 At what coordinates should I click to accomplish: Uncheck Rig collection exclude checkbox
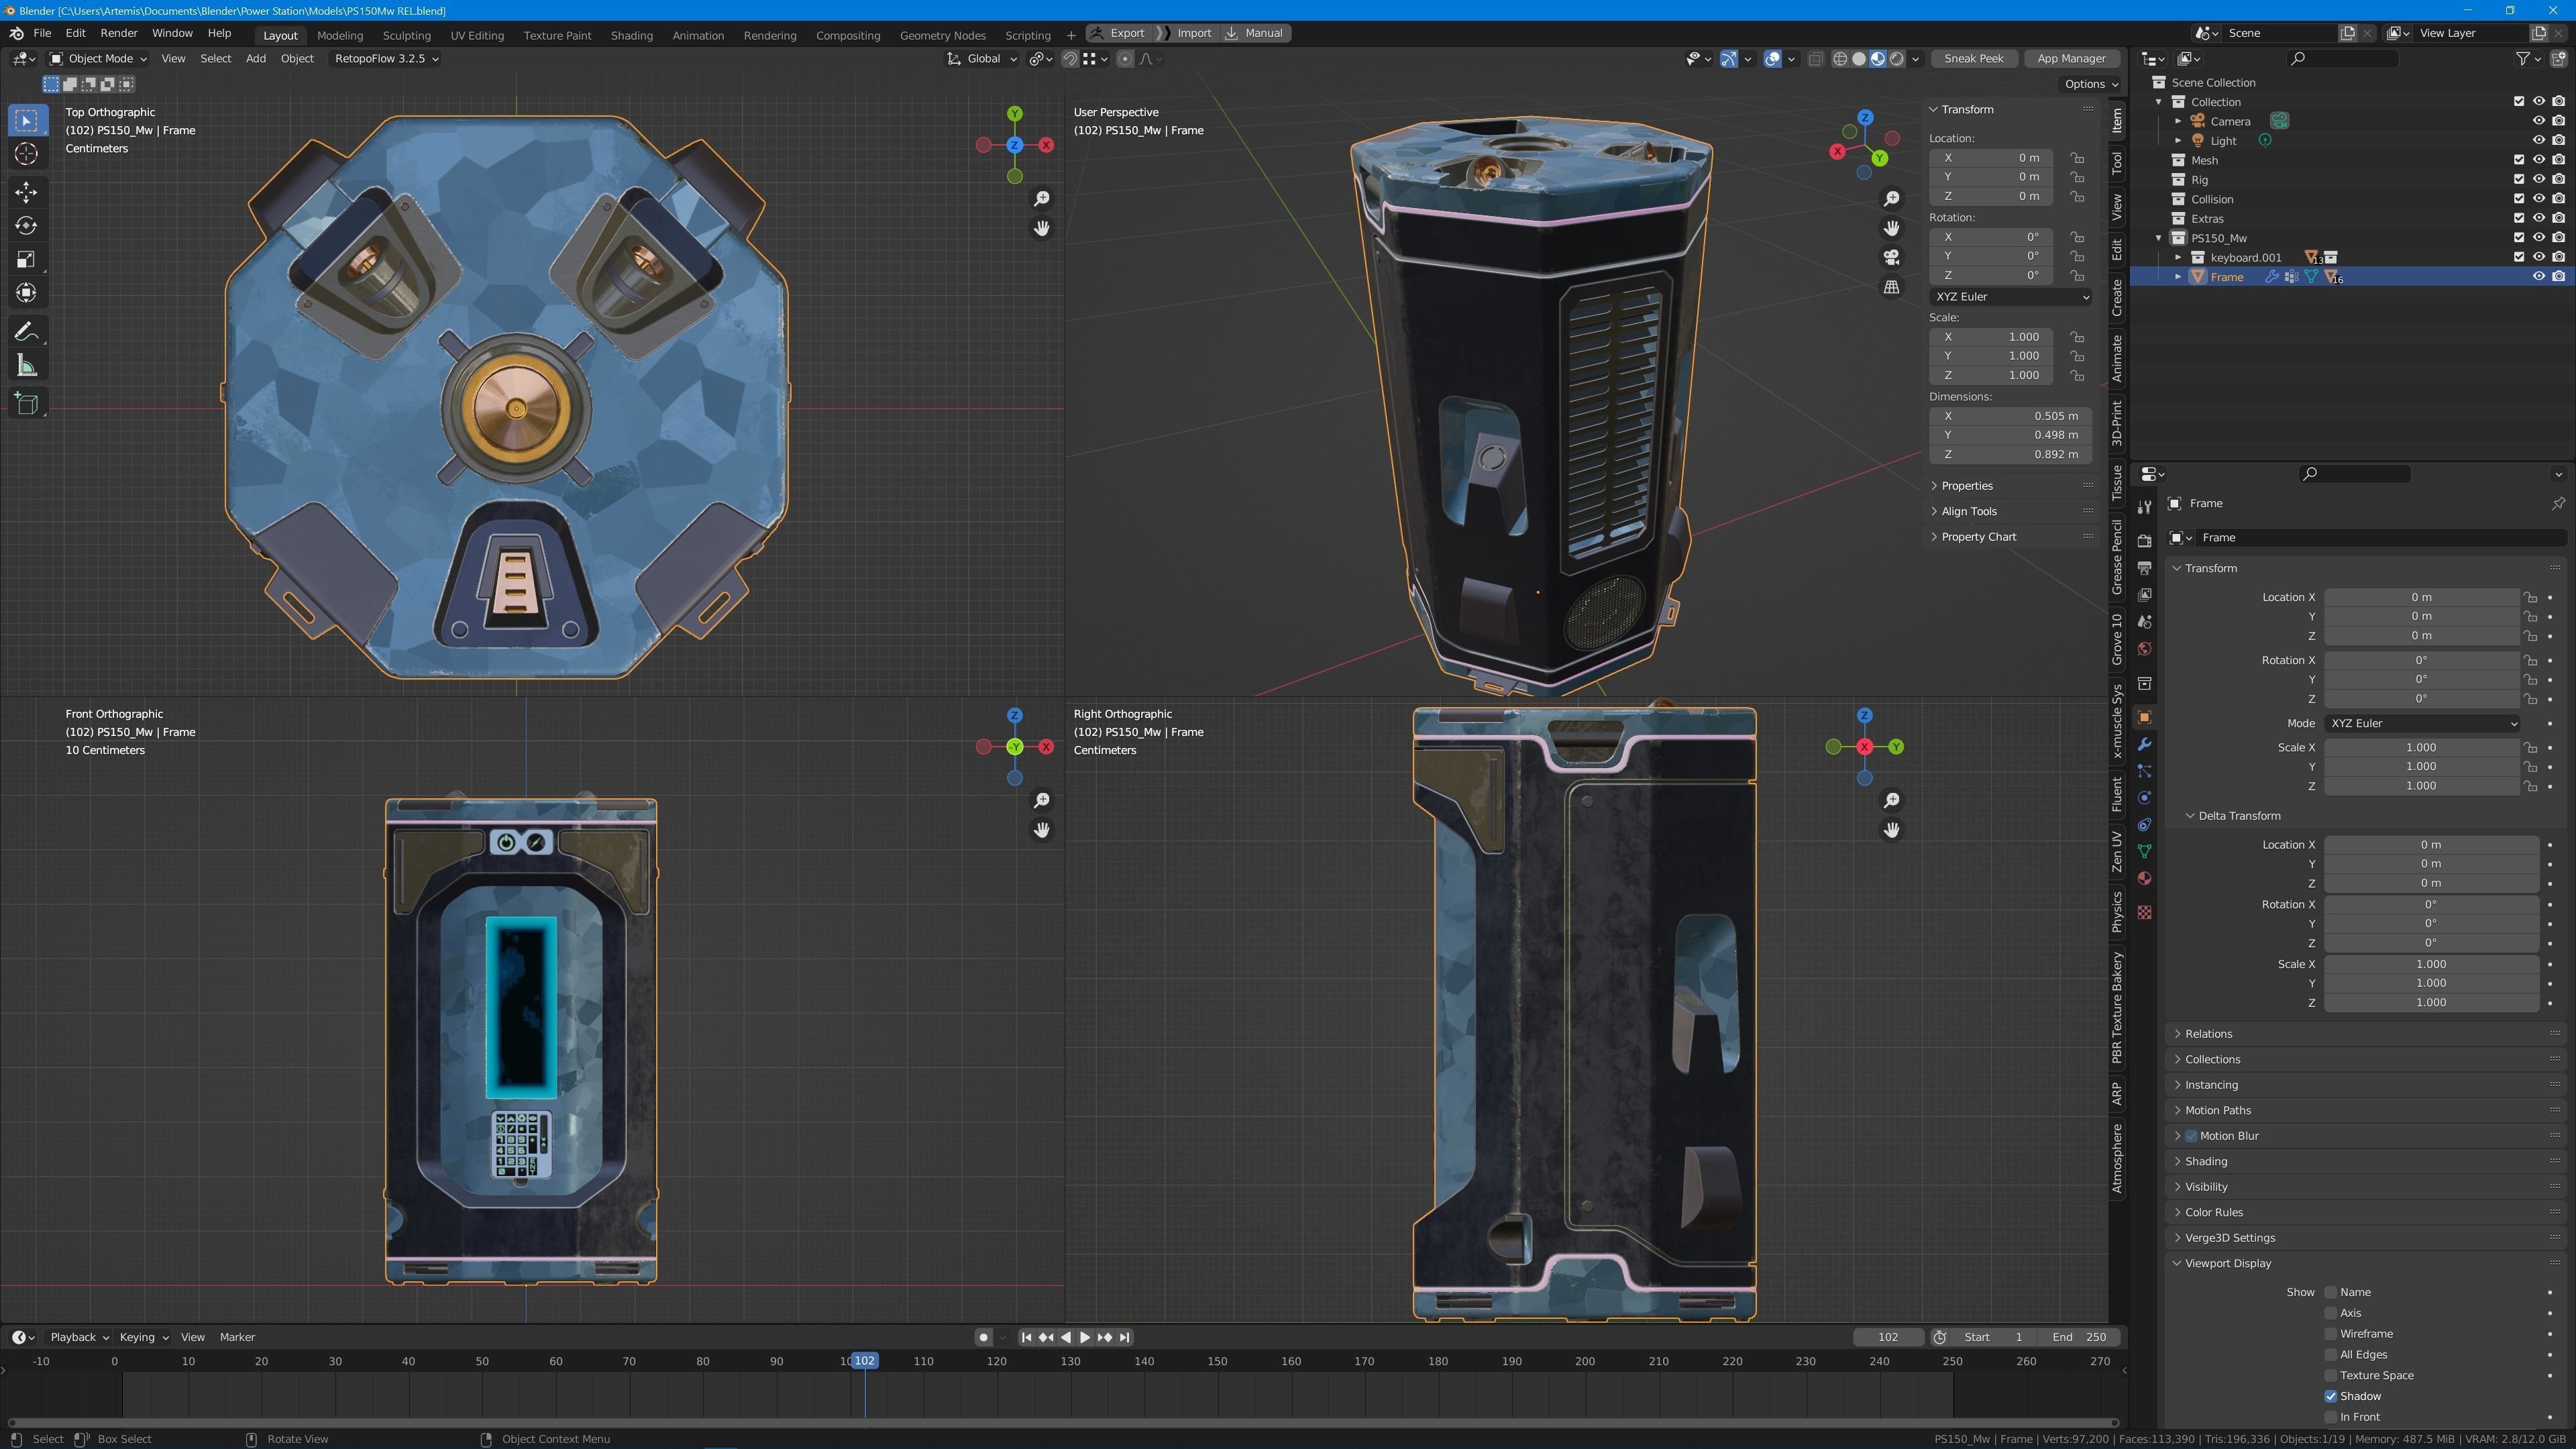[2519, 180]
